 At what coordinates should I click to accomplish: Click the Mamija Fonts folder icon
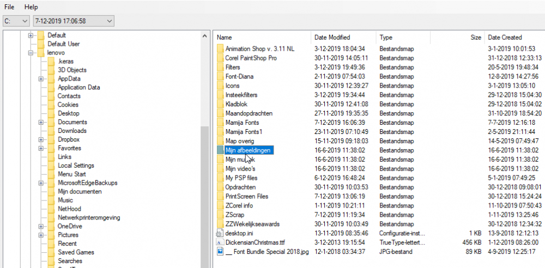(220, 123)
